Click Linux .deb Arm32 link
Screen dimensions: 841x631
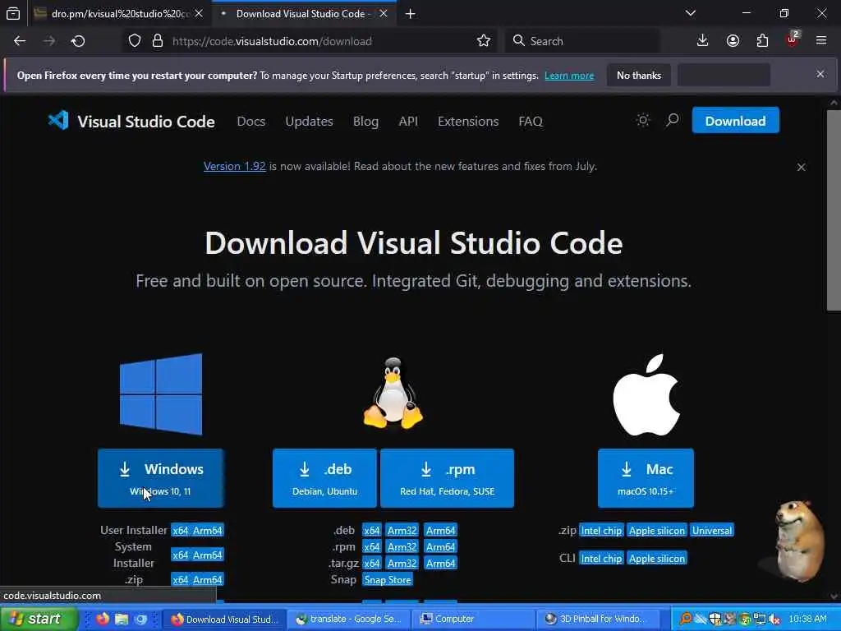coord(402,530)
